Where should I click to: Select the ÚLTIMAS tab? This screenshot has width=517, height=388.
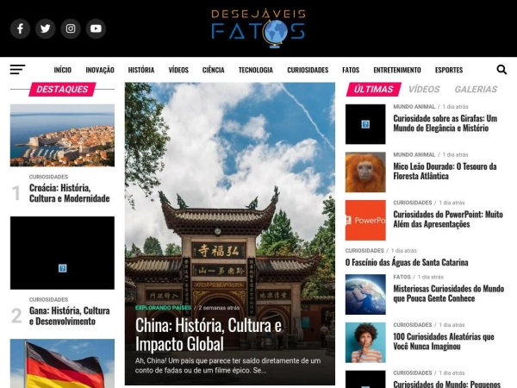point(374,89)
